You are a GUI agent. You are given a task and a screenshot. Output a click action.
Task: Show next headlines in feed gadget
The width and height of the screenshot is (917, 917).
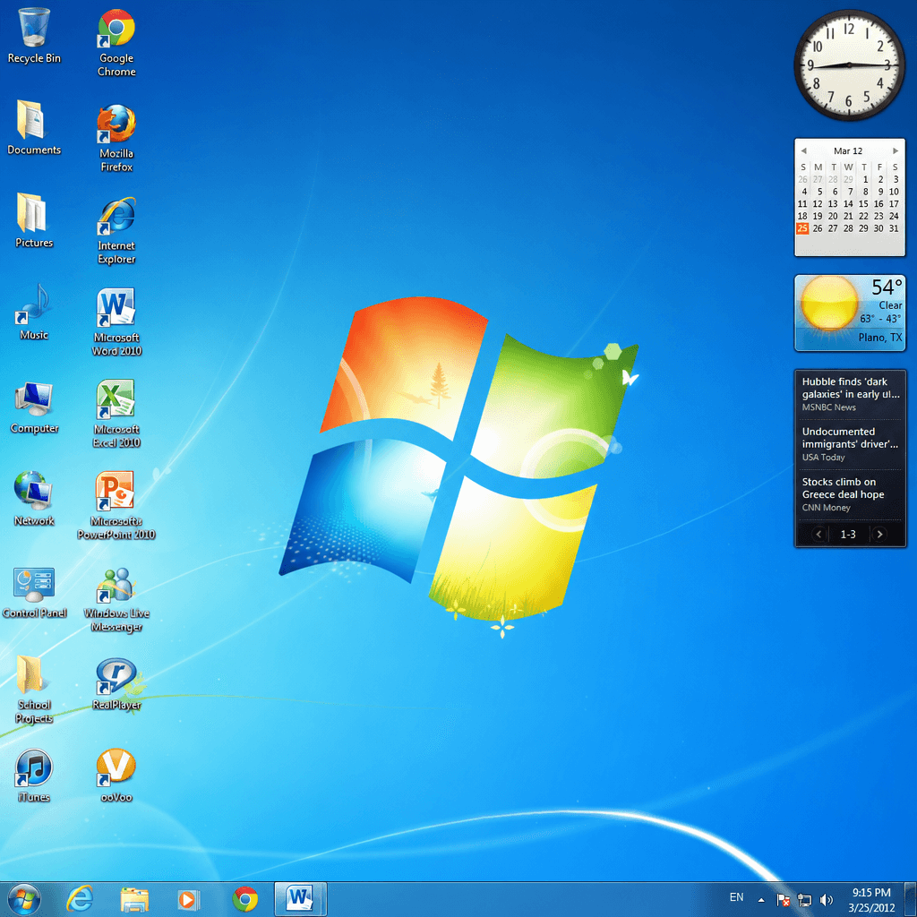[879, 534]
